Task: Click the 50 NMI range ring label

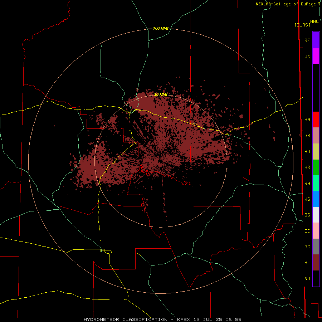Action: point(161,94)
